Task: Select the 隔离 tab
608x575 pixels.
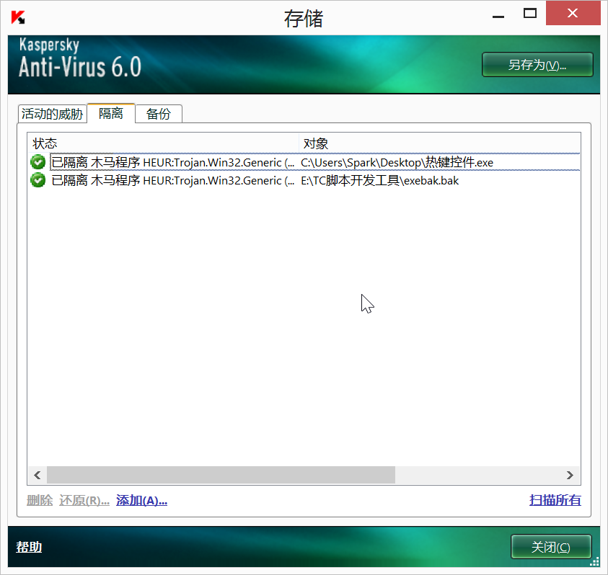Action: [111, 113]
